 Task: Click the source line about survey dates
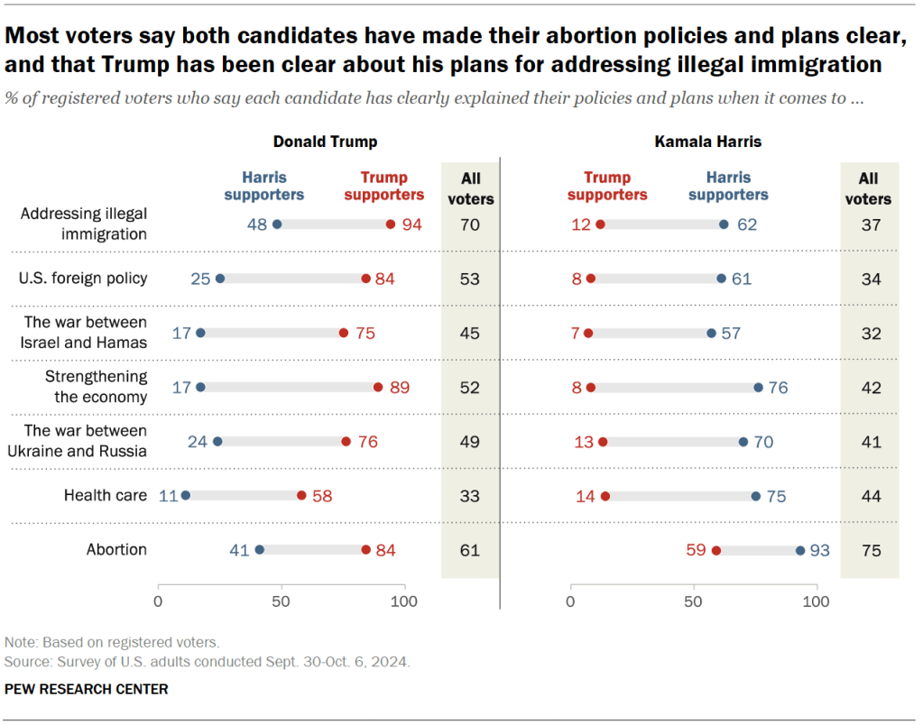(207, 661)
